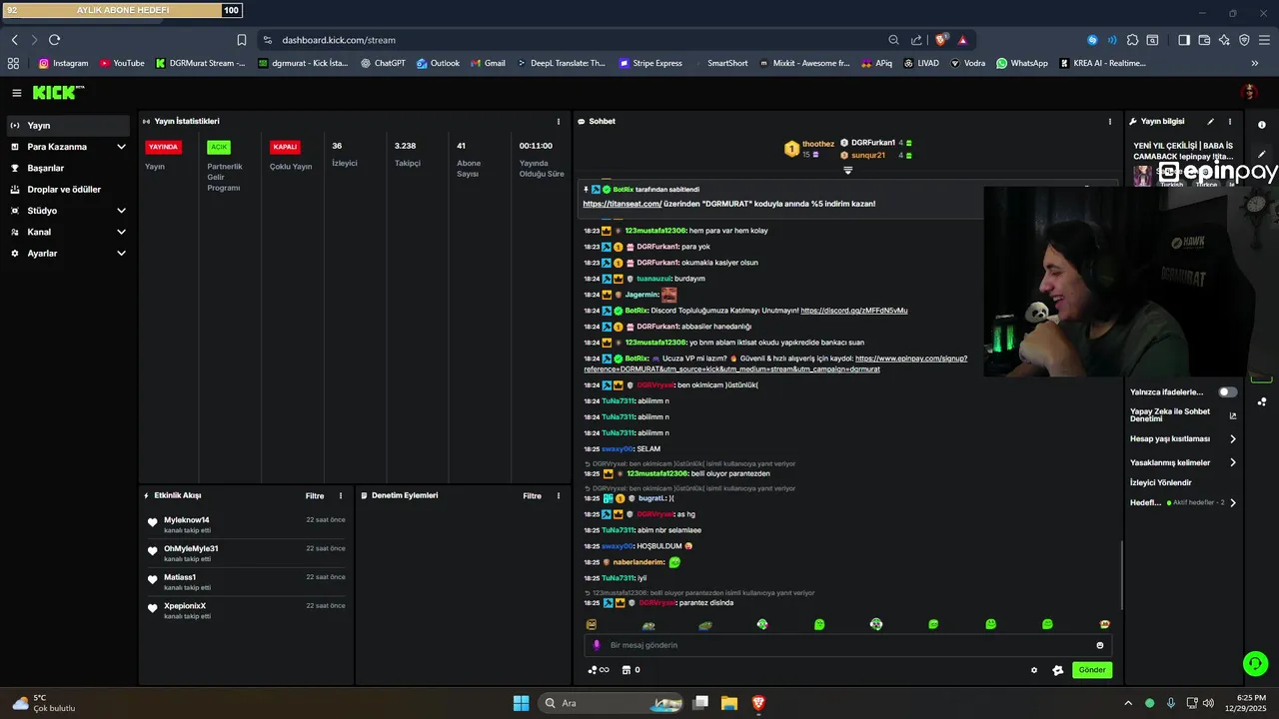Click the three-dots icon in the right sidebar

coord(1262,402)
